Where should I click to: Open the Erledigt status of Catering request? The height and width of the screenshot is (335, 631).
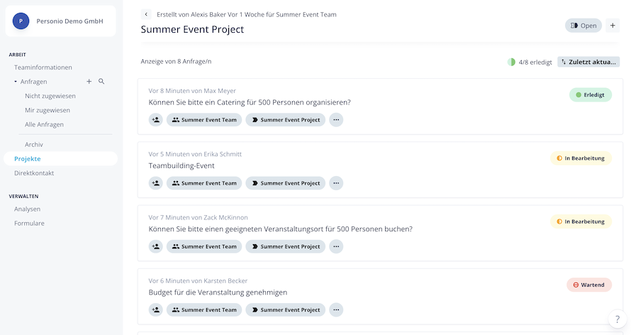(x=590, y=94)
